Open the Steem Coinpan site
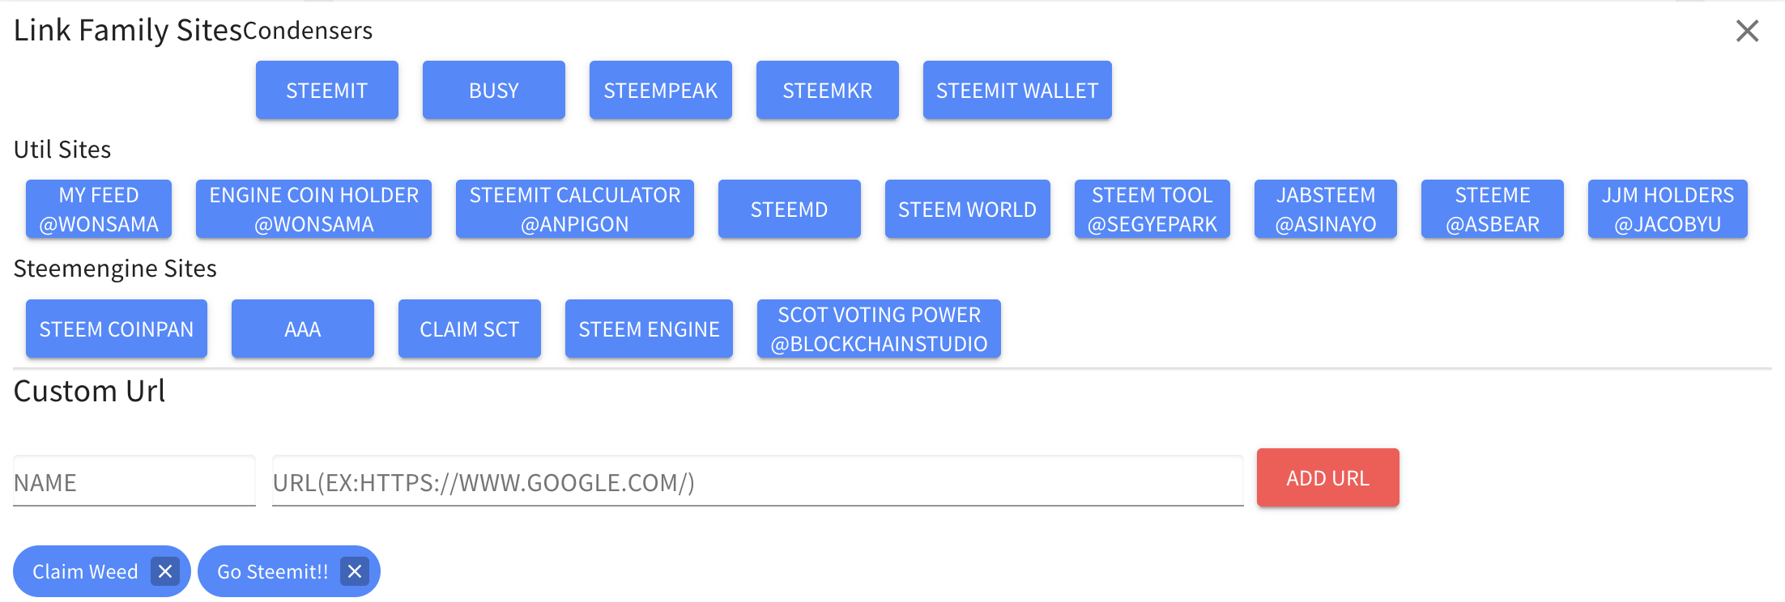 pyautogui.click(x=116, y=329)
